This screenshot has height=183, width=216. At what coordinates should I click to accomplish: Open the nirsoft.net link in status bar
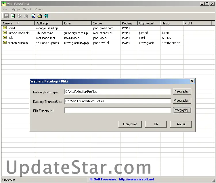click(136, 179)
